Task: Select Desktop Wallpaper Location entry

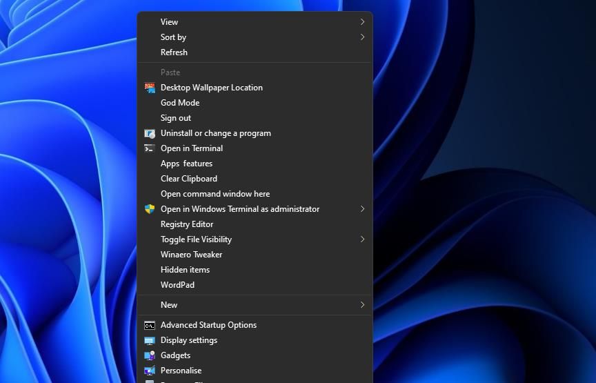Action: click(x=255, y=88)
